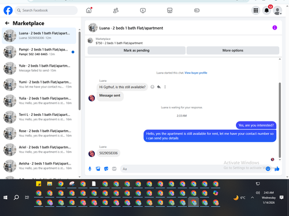Open notifications bell with 12 badge

pos(266,10)
